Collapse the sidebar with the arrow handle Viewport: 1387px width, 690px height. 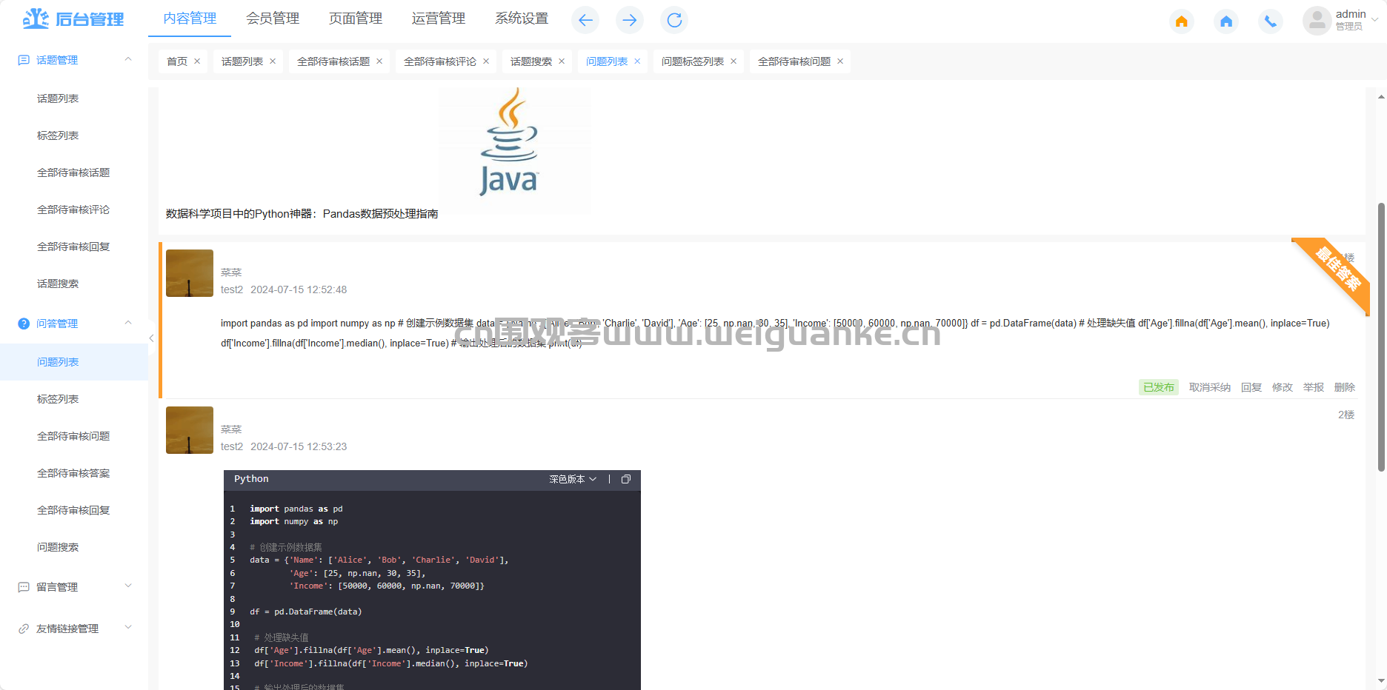[151, 338]
